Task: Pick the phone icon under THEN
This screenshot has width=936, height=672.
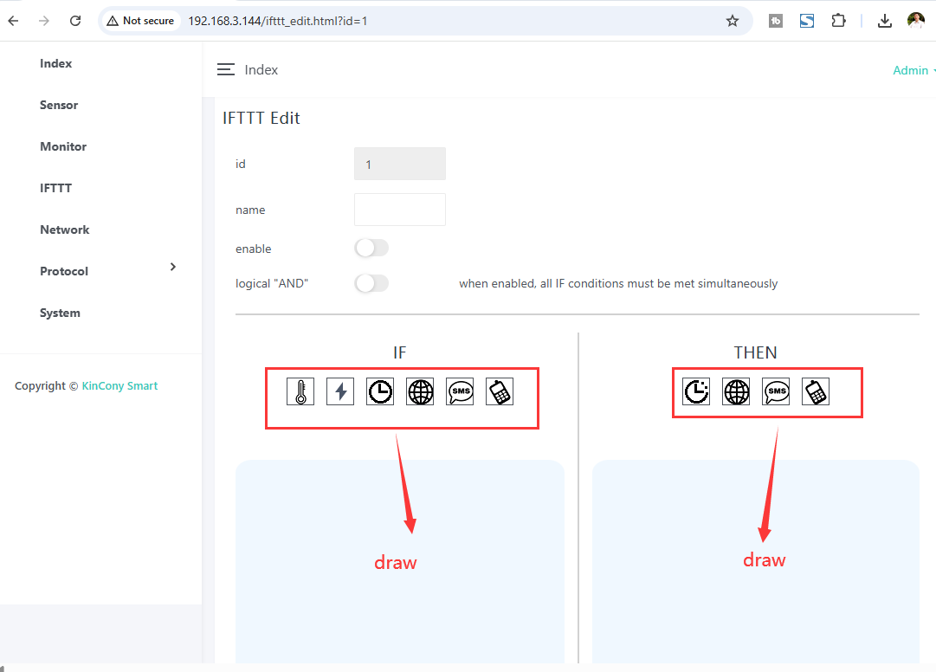Action: coord(815,392)
